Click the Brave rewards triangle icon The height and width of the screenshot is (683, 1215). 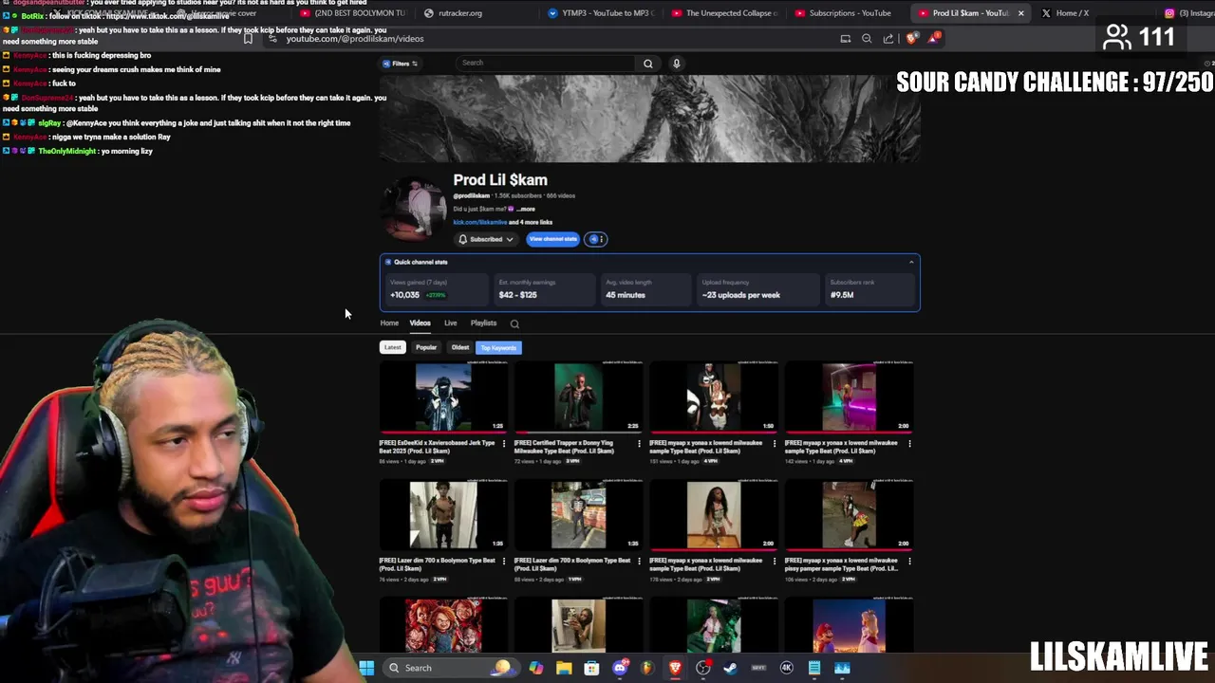pos(934,39)
